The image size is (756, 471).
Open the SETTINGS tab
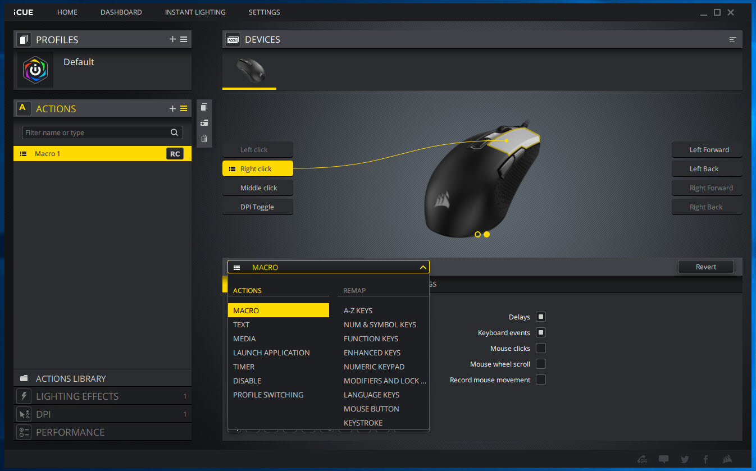coord(265,12)
